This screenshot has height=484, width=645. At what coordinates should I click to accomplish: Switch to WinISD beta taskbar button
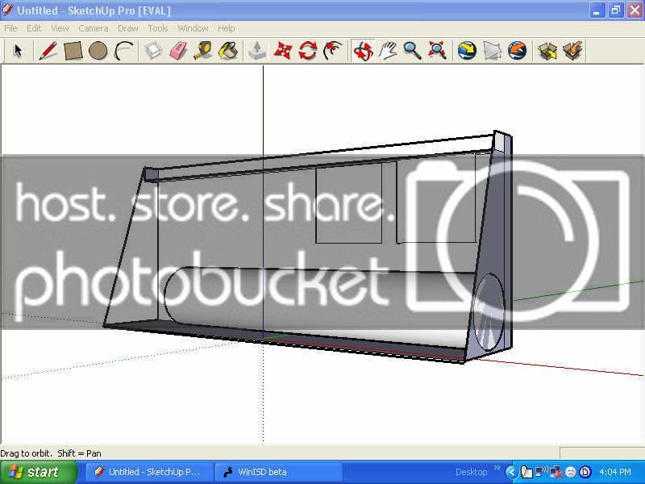[x=279, y=472]
